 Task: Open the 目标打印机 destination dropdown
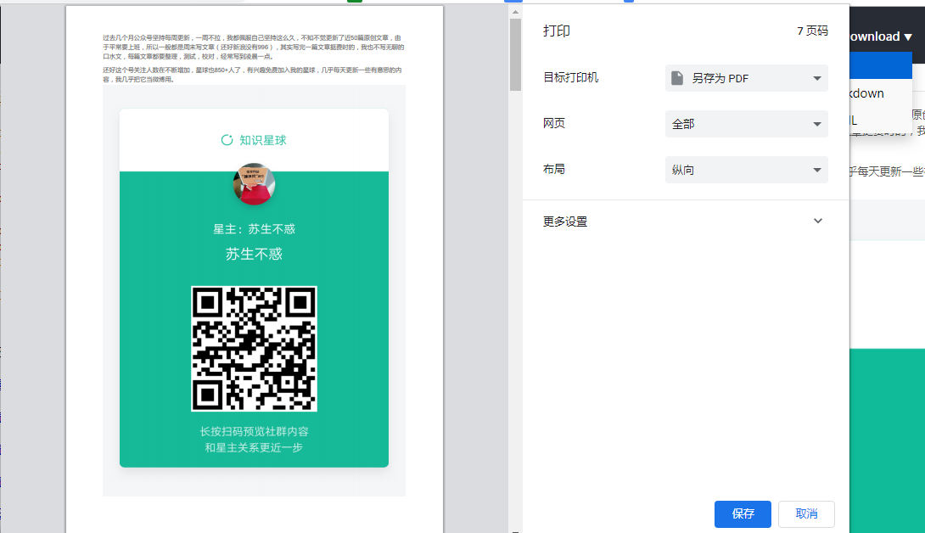(746, 78)
